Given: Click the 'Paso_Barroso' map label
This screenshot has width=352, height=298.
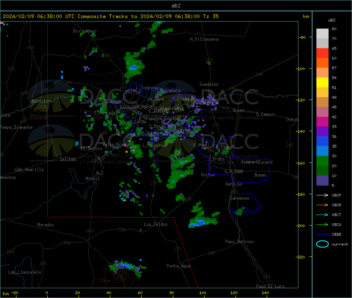Looking at the screenshot, I should point(239,242).
